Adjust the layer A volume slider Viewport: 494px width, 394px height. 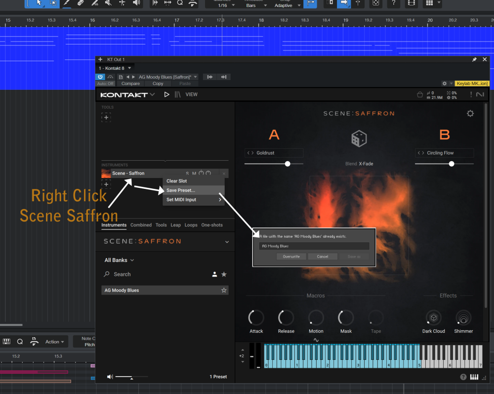point(274,164)
